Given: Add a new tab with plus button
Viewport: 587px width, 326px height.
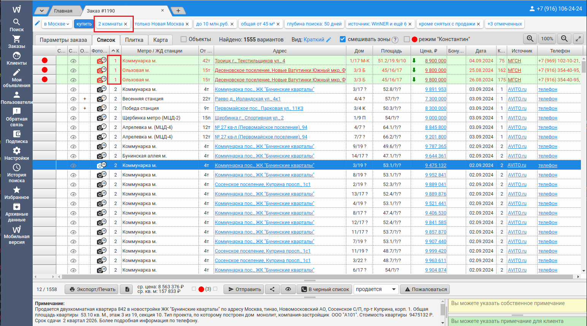Looking at the screenshot, I should tap(178, 11).
